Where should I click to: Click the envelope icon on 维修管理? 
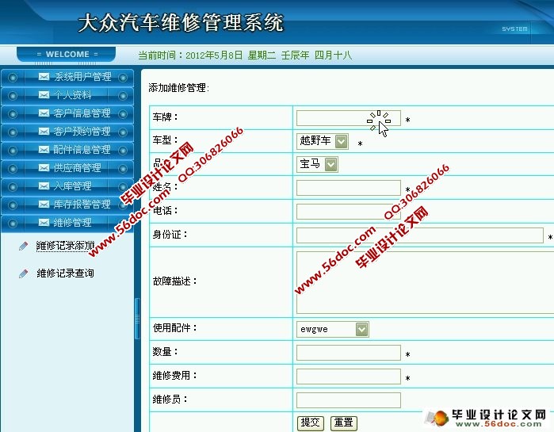44,223
